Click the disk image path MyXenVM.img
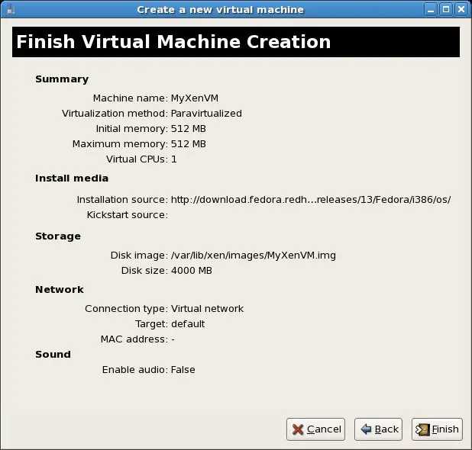Viewport: 472px width, 450px height. (253, 256)
